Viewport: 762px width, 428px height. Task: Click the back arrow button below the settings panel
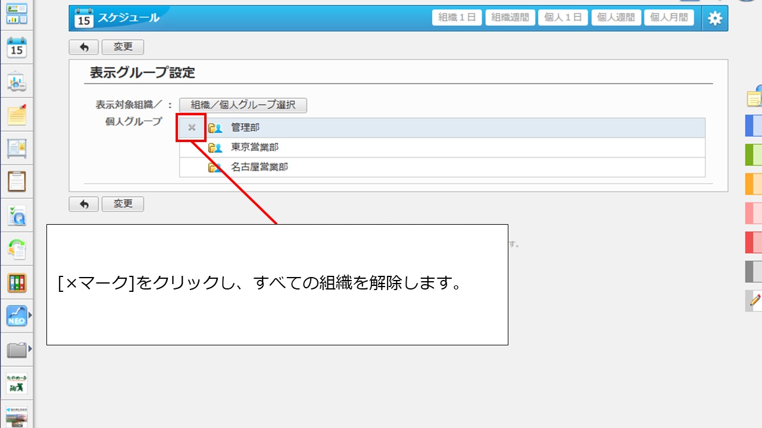(84, 204)
